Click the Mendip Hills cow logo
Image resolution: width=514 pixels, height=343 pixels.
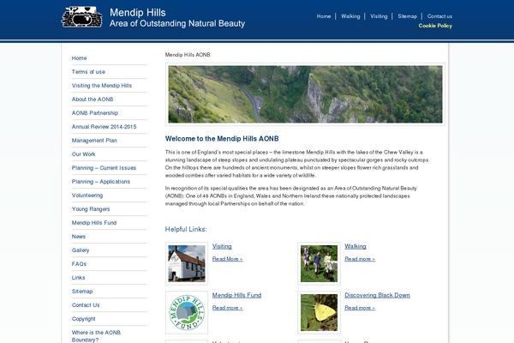point(82,17)
